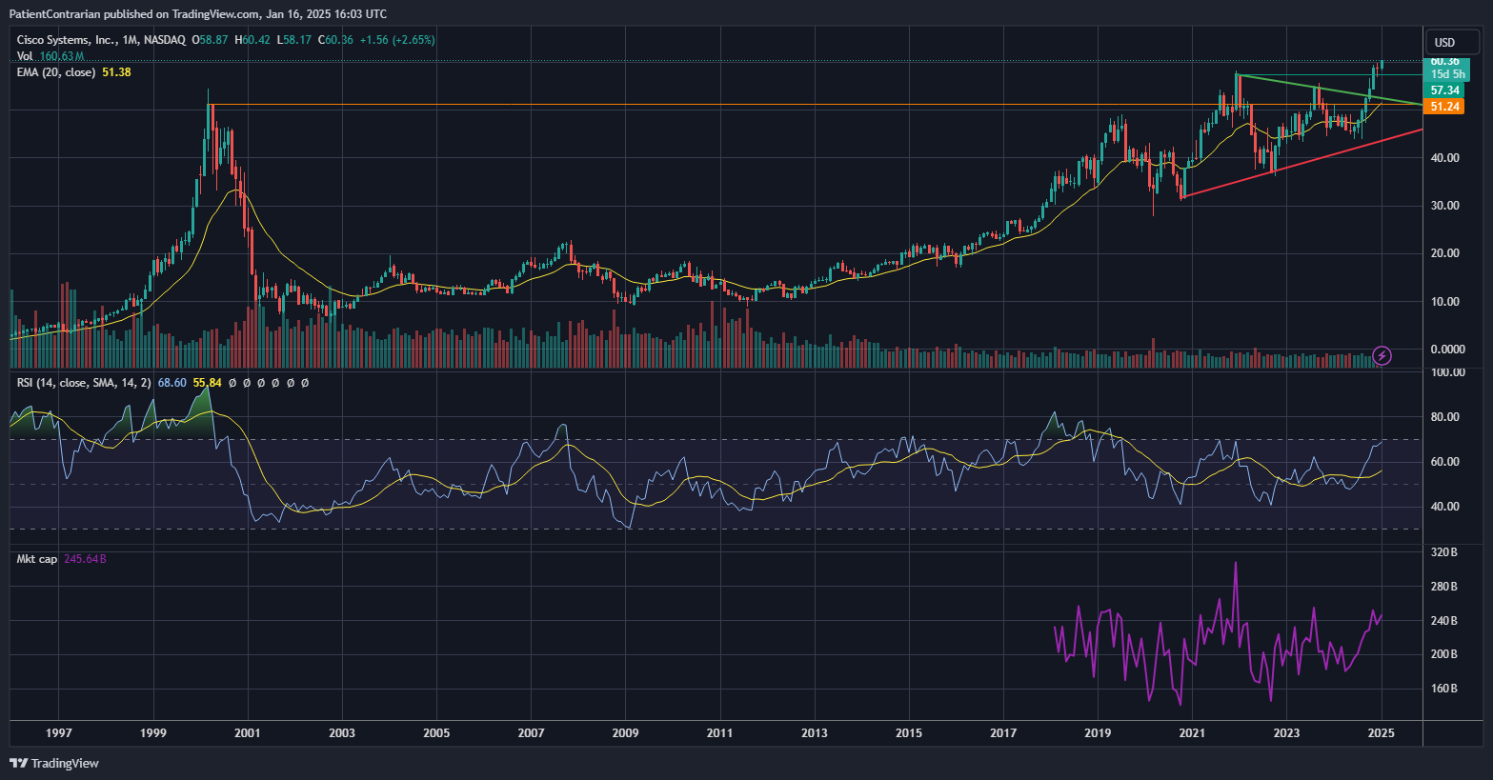1493x780 pixels.
Task: Click the 2015 year label on time axis
Action: point(909,732)
